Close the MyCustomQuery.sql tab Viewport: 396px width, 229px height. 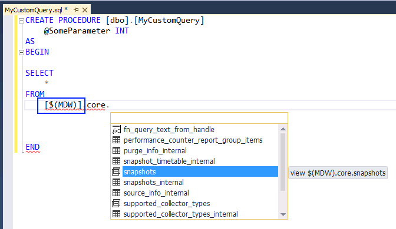click(x=85, y=10)
